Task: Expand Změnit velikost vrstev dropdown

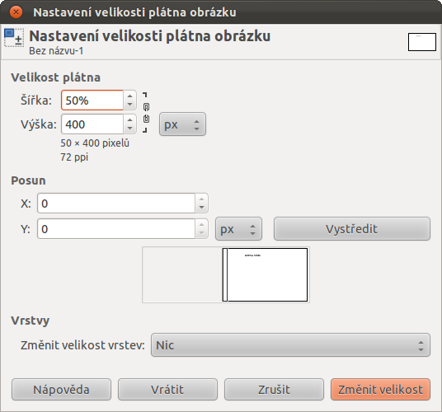Action: tap(290, 345)
